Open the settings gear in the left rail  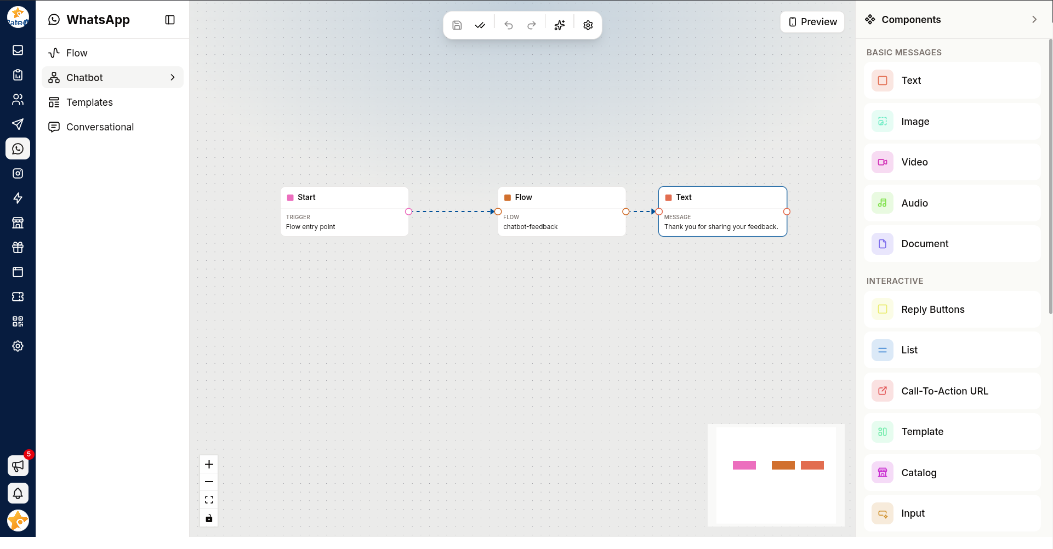(18, 346)
